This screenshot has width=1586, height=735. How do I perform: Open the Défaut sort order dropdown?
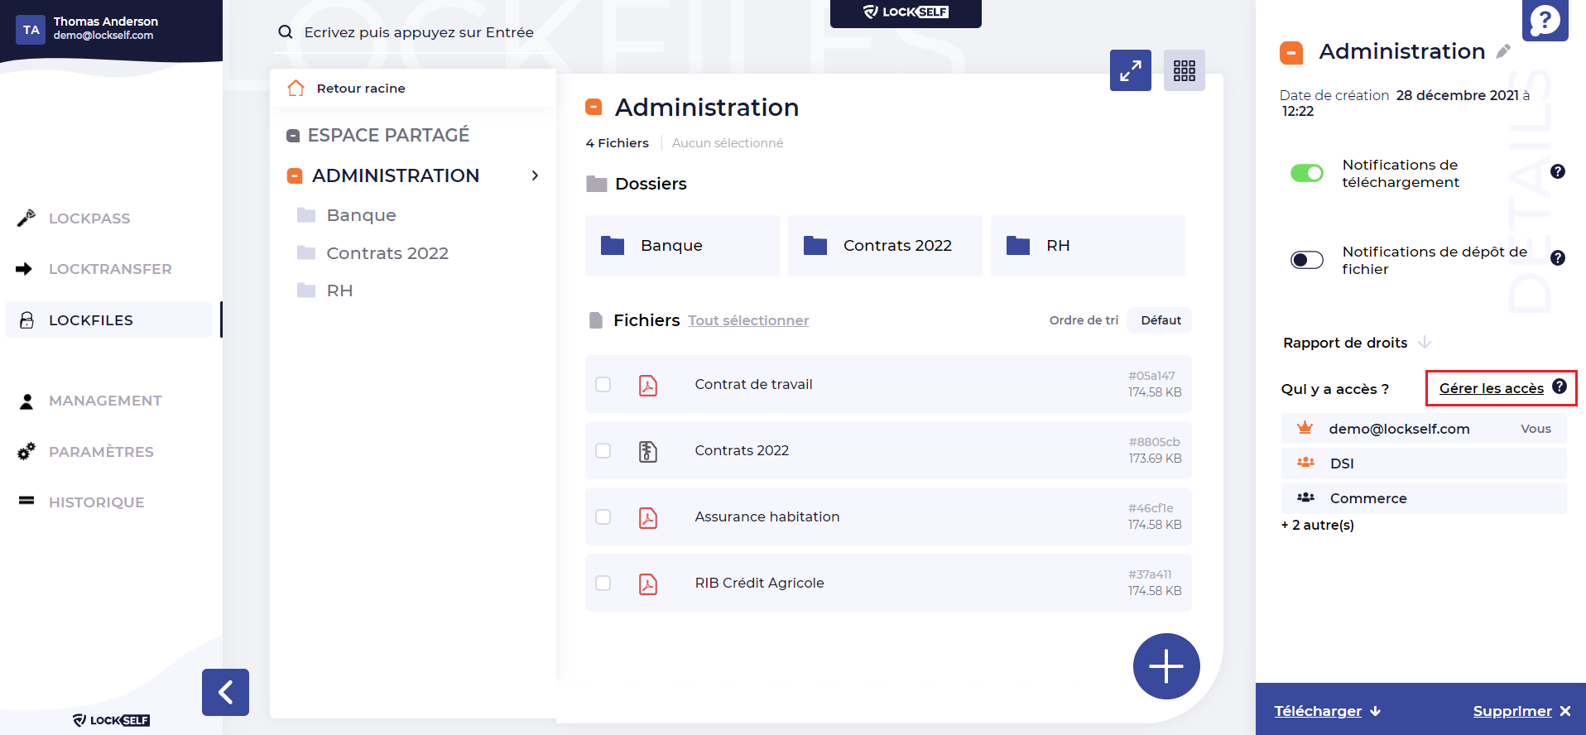(x=1160, y=320)
